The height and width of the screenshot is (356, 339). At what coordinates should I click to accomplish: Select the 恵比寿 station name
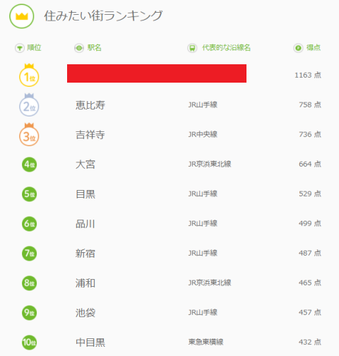[90, 105]
